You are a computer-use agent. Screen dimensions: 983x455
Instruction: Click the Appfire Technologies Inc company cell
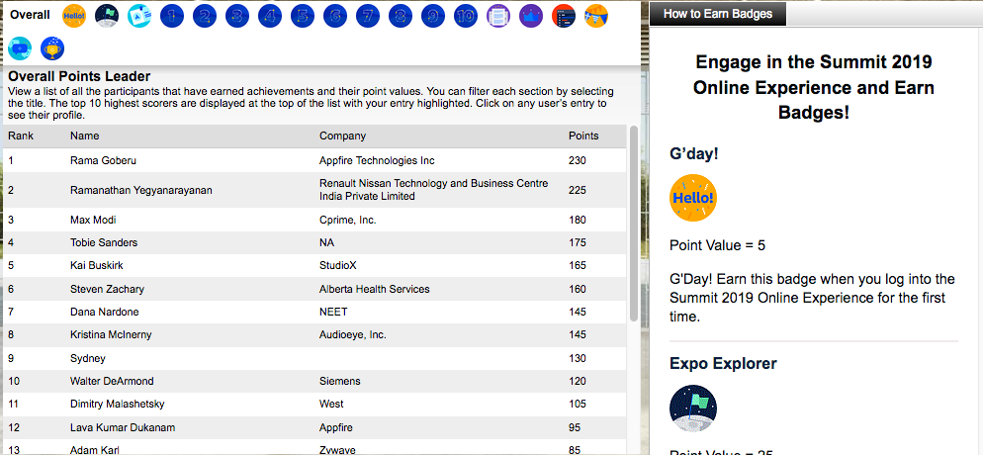[377, 160]
